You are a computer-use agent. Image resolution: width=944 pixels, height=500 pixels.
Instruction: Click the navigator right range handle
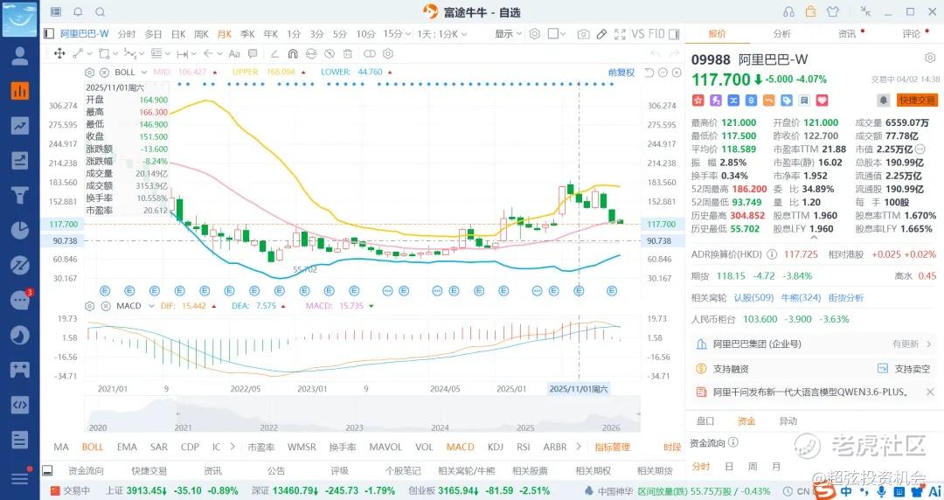pyautogui.click(x=638, y=413)
